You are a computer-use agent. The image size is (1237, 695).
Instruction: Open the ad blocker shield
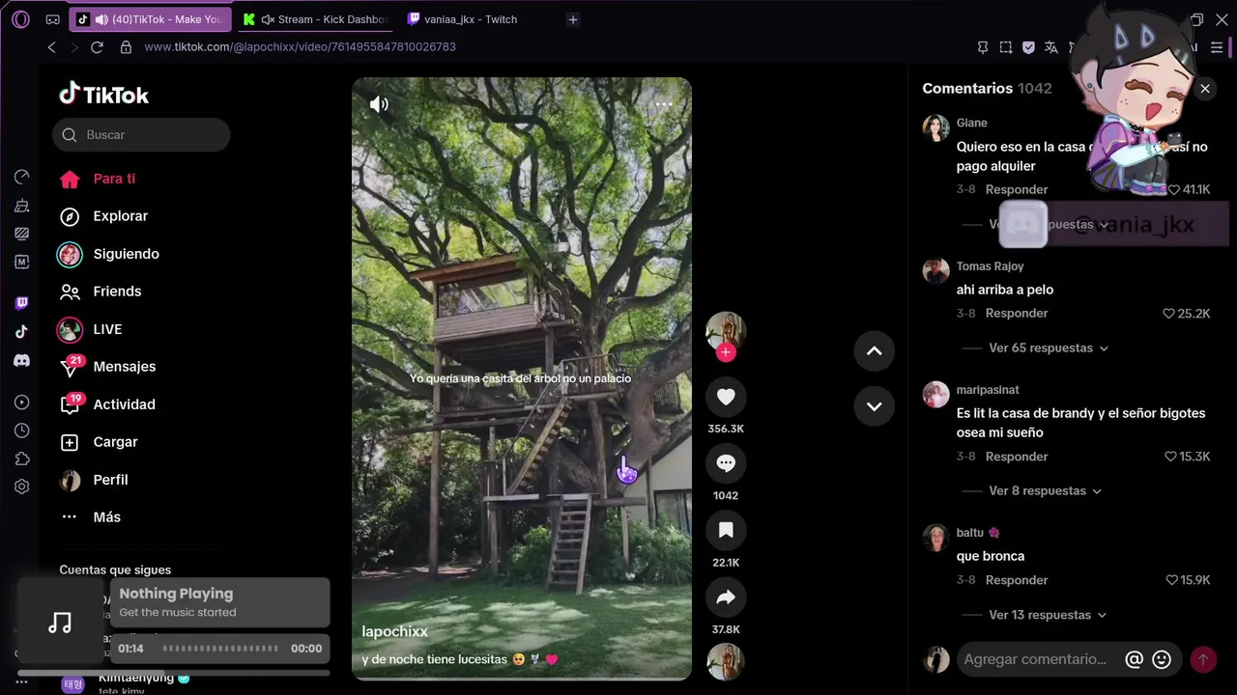click(x=1028, y=47)
